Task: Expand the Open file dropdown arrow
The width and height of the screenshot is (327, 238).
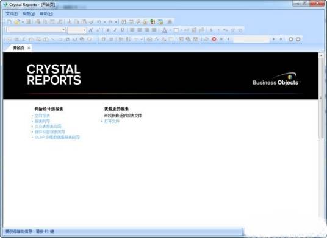Action: point(23,22)
